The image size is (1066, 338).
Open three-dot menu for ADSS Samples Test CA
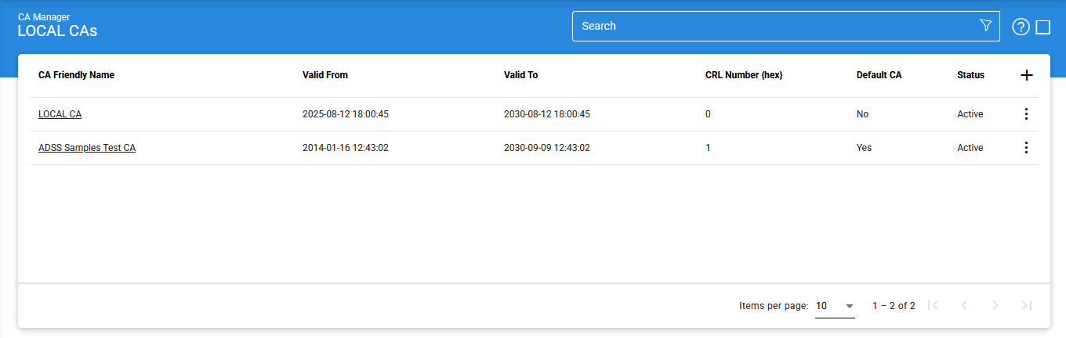[x=1026, y=148]
